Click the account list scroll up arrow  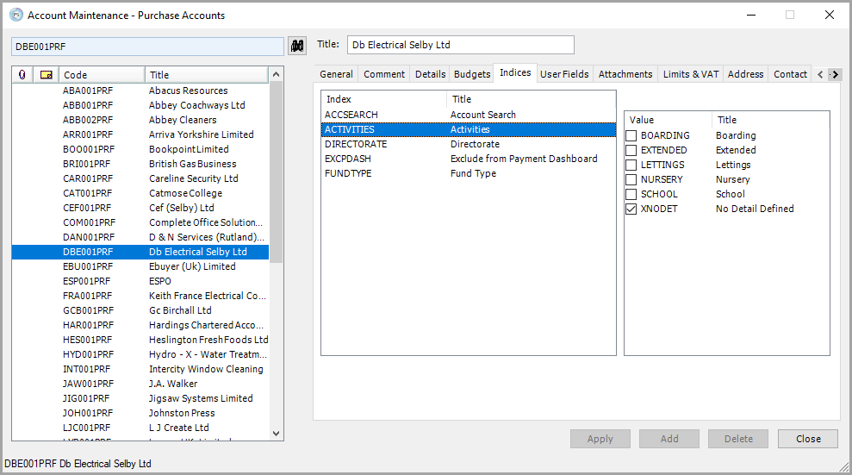[x=276, y=75]
